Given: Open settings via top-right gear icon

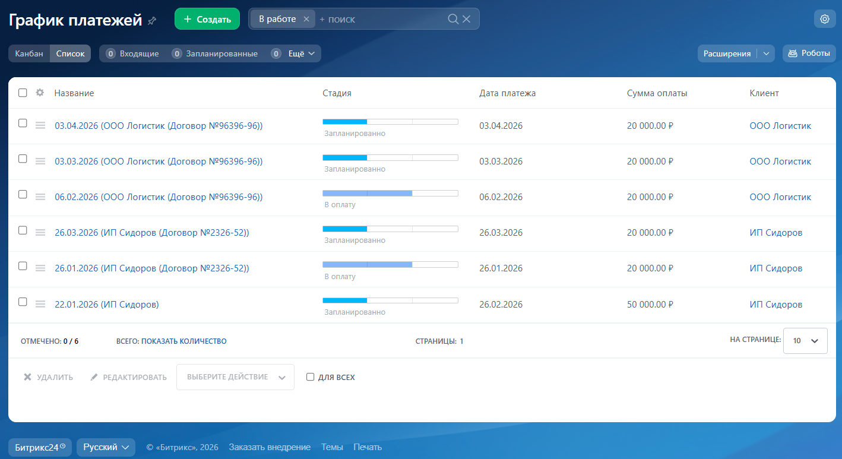Looking at the screenshot, I should (824, 19).
